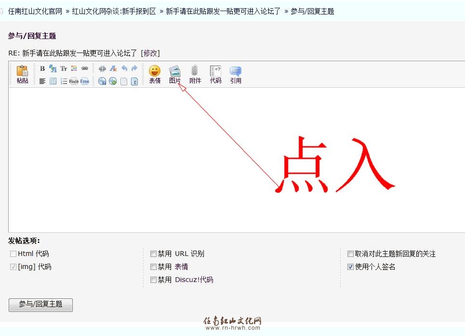The height and width of the screenshot is (336, 465).
Task: Check 禁用 Discuz!代码 option
Action: point(153,280)
